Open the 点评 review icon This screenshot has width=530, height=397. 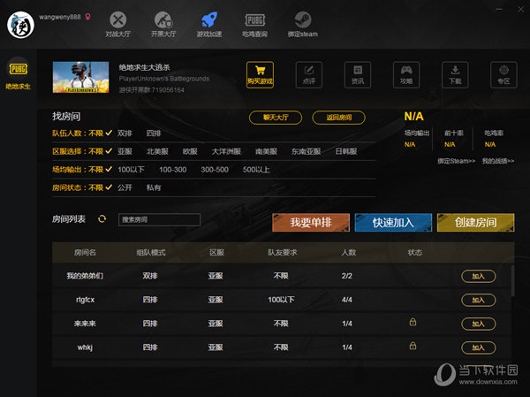pyautogui.click(x=309, y=75)
